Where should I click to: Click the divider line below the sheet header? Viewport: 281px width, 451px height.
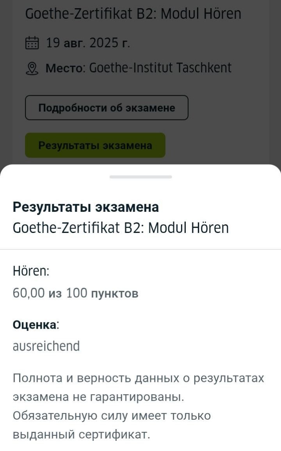pyautogui.click(x=140, y=249)
